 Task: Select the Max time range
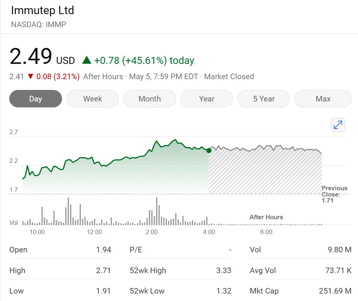coord(323,99)
